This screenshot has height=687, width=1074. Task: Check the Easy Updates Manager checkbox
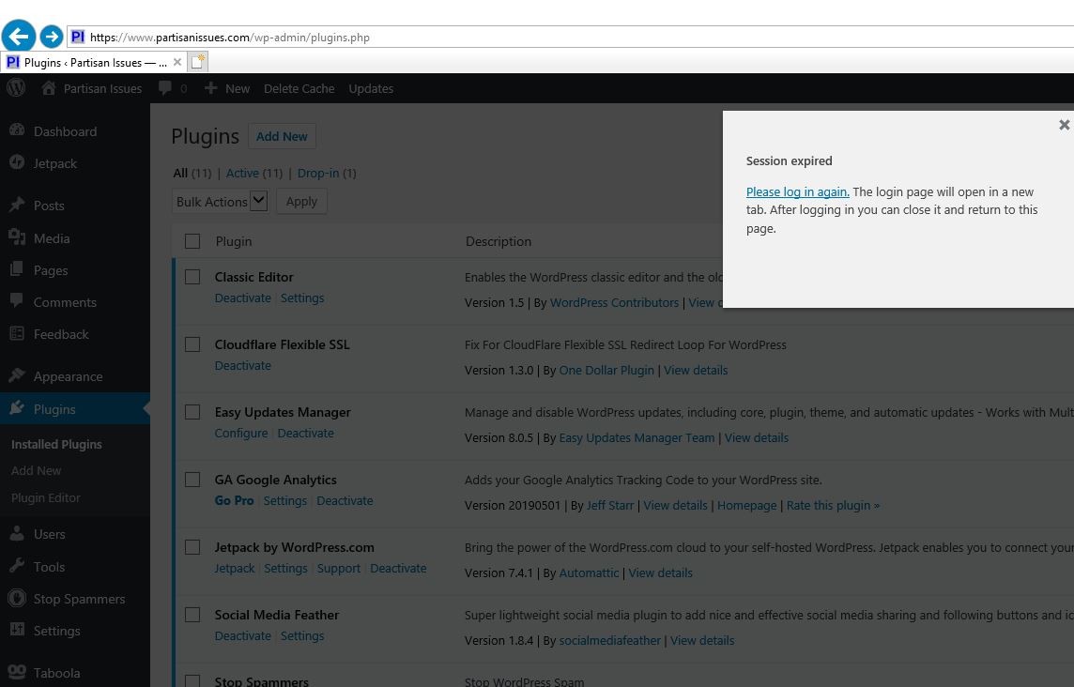[x=192, y=412]
